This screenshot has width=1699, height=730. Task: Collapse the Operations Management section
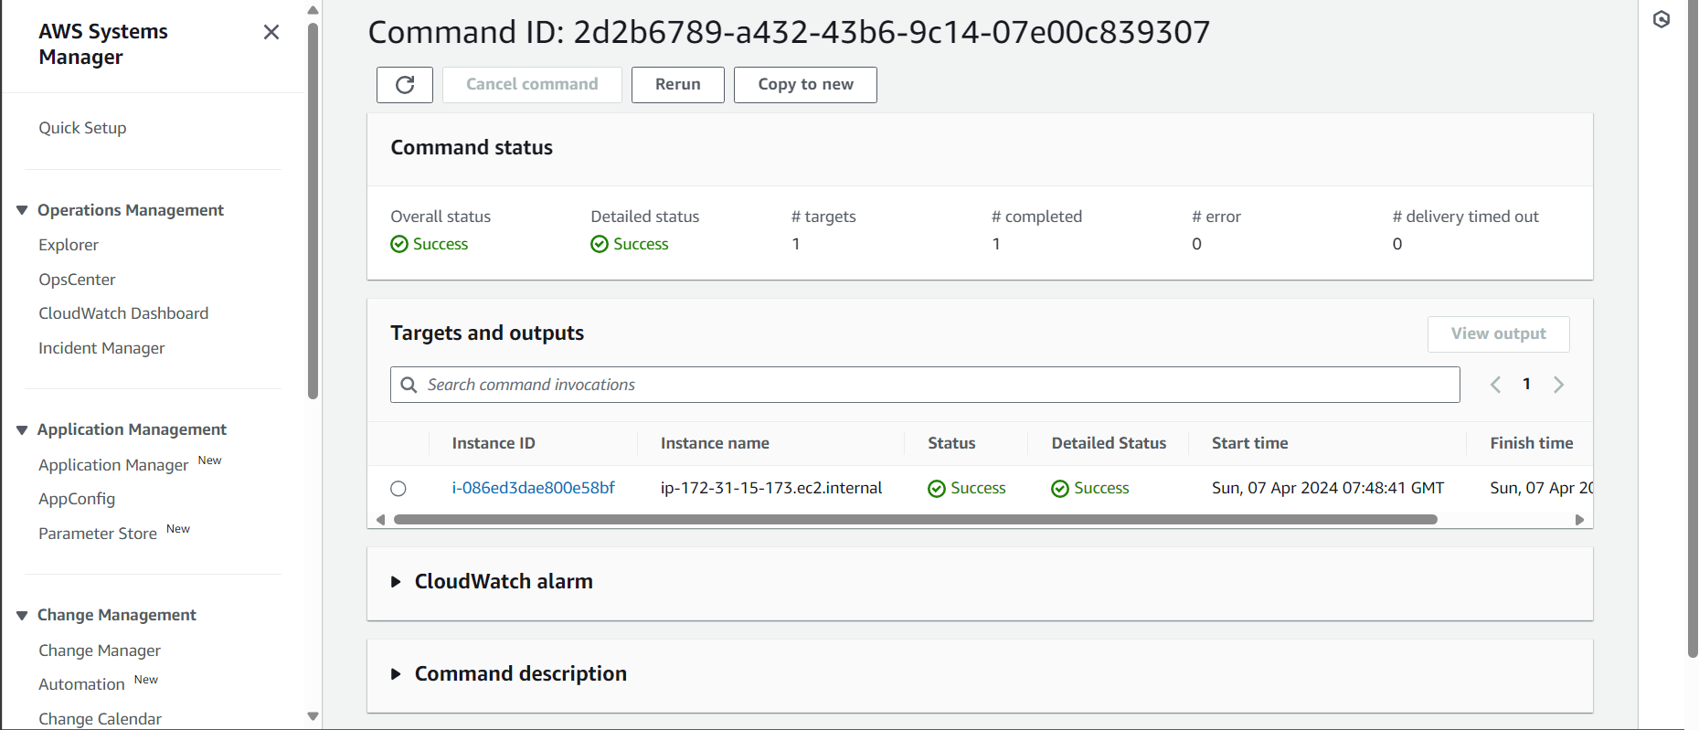(x=22, y=211)
